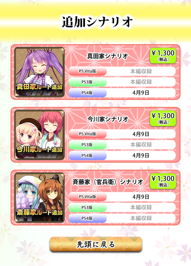This screenshot has width=191, height=266.
Task: Click PS4版 label under 斉藤家シナリオ
Action: 88,218
